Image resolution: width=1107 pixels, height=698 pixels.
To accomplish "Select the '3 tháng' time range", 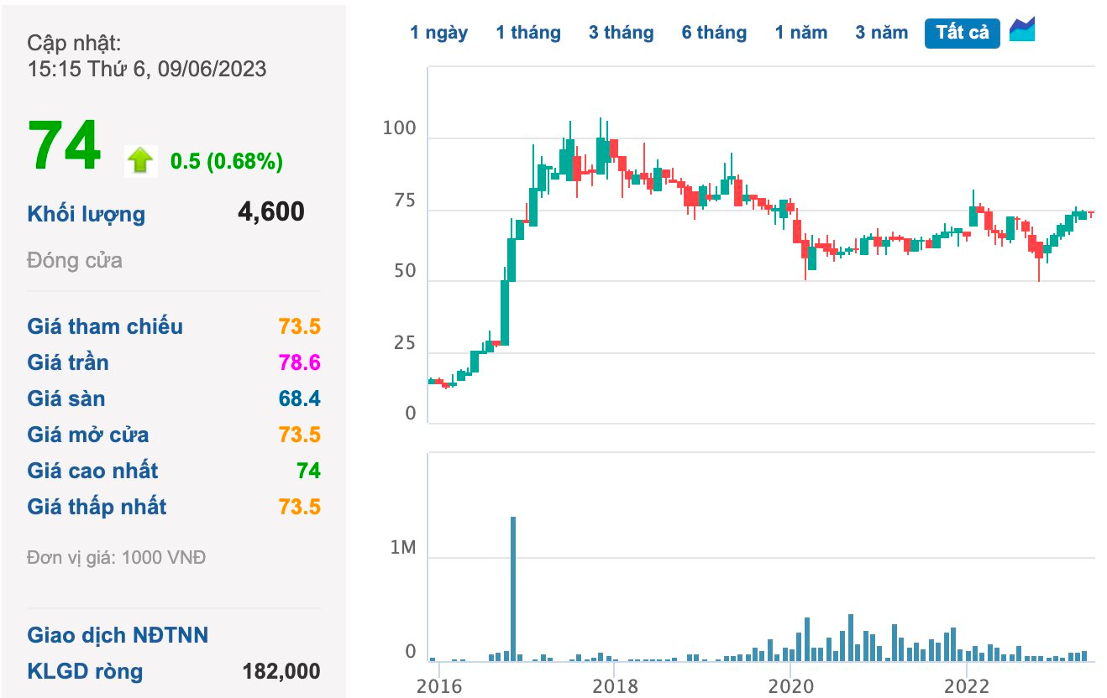I will pos(621,33).
